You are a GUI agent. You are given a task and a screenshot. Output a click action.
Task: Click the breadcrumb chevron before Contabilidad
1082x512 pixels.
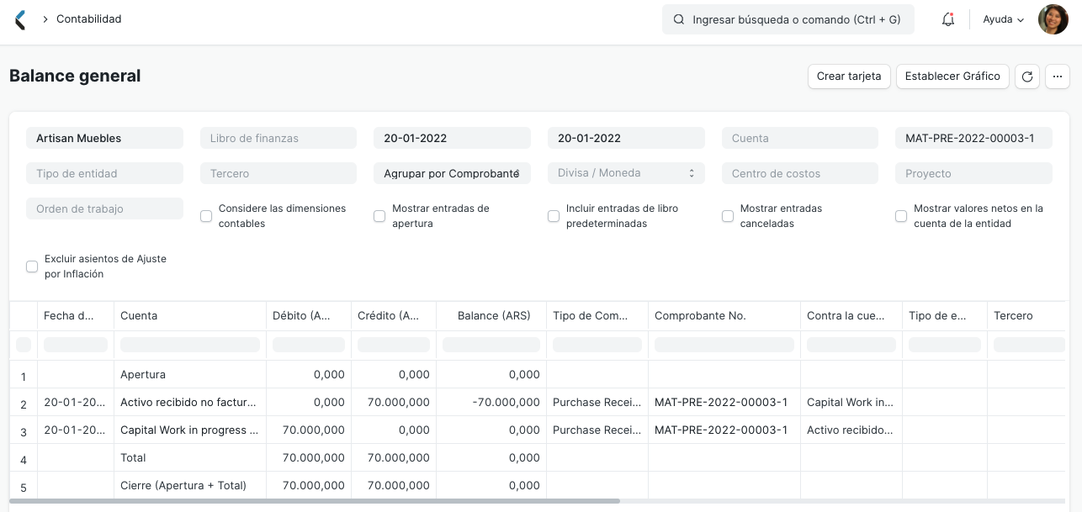click(x=46, y=19)
